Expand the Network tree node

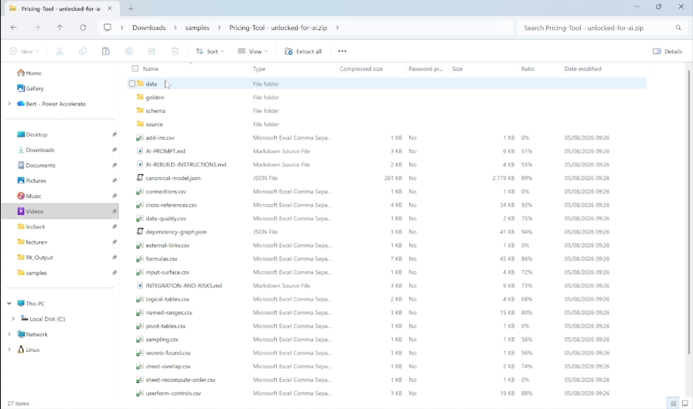click(x=9, y=334)
